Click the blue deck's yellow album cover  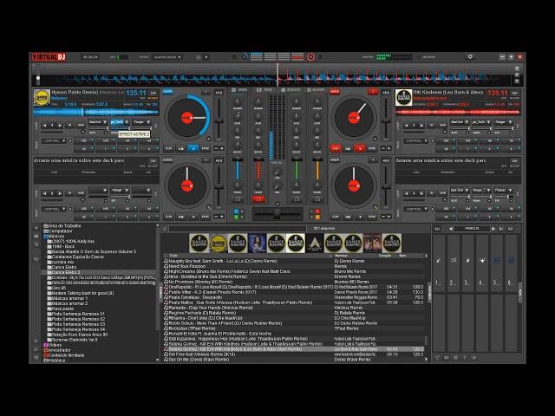tap(42, 98)
